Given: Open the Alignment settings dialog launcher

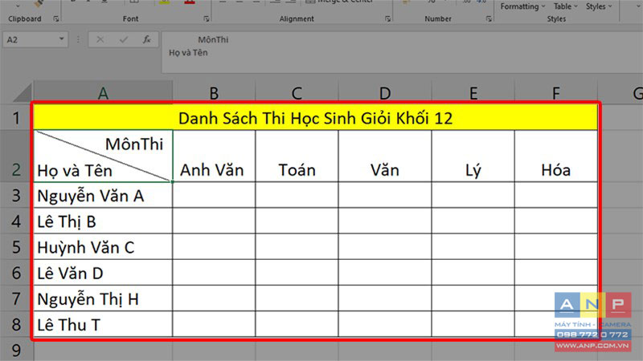Looking at the screenshot, I should point(387,18).
